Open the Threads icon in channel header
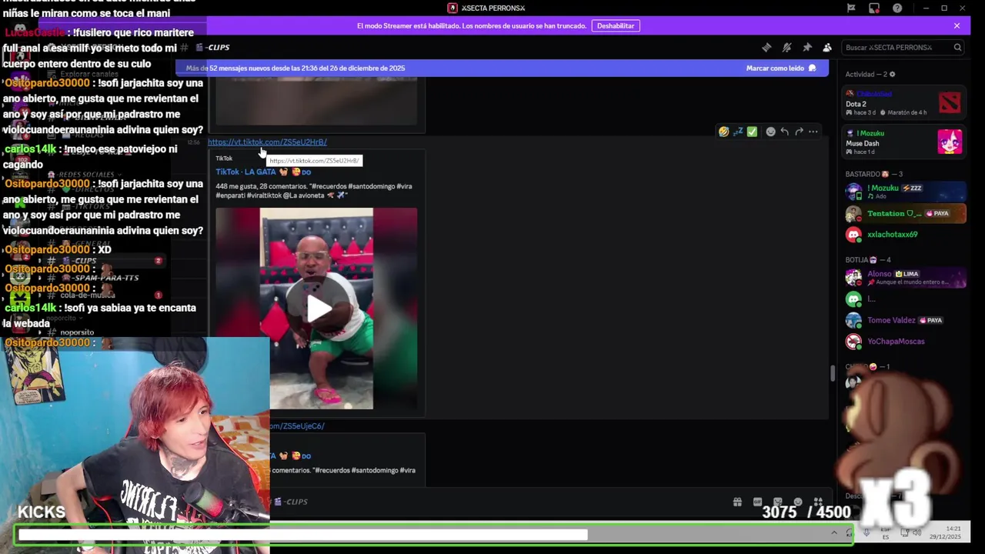The height and width of the screenshot is (554, 985). [766, 48]
